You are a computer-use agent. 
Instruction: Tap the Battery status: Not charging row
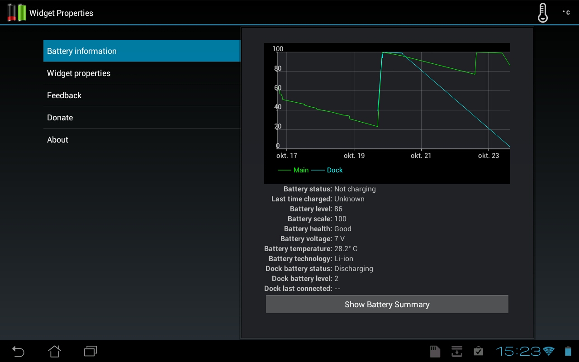pos(330,189)
